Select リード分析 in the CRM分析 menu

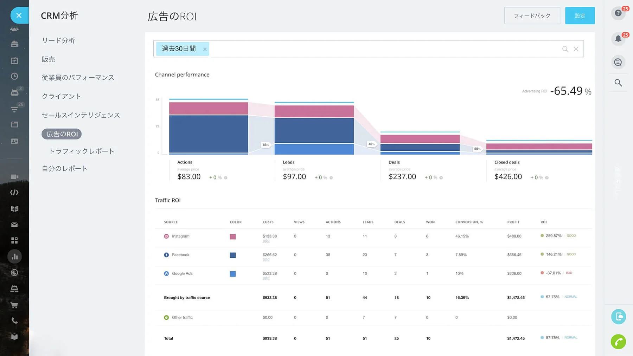click(58, 40)
